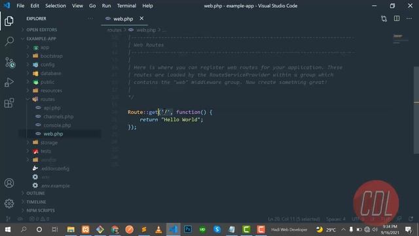Click the Open Changes icon in editor toolbar
Screen dimensions: 419x236
384,18
